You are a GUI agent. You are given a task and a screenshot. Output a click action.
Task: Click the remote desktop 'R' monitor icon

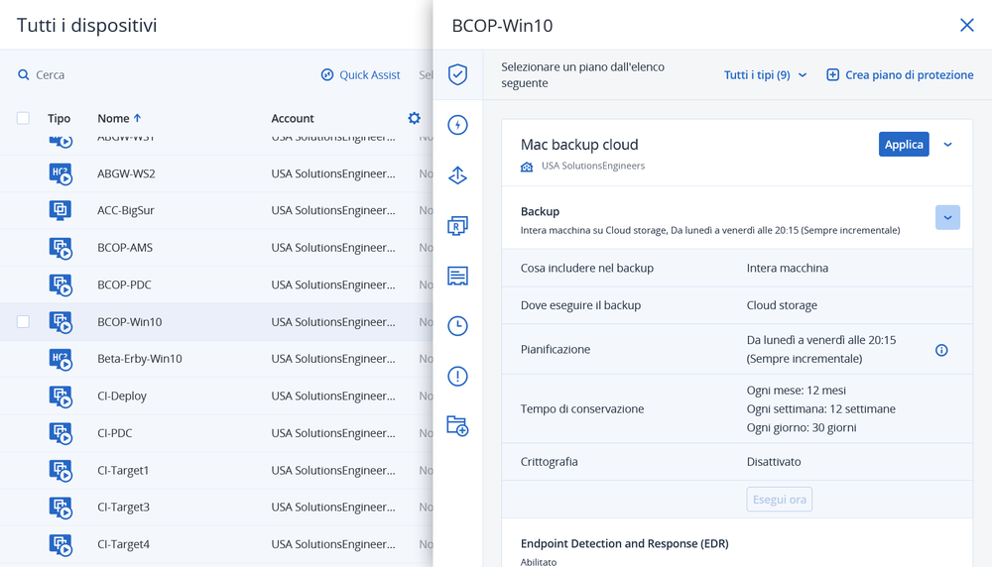(457, 226)
